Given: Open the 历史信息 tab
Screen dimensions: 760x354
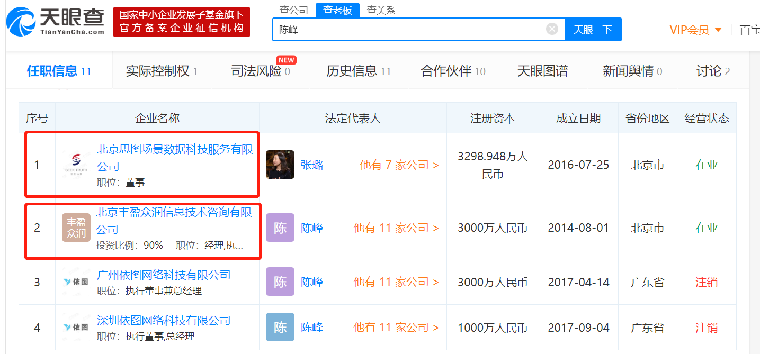Looking at the screenshot, I should 359,71.
